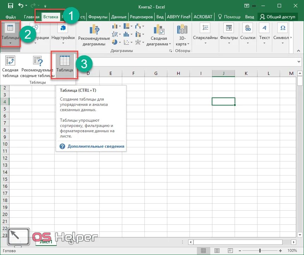
Task: Switch to the Рецензирование tab
Action: tap(141, 17)
